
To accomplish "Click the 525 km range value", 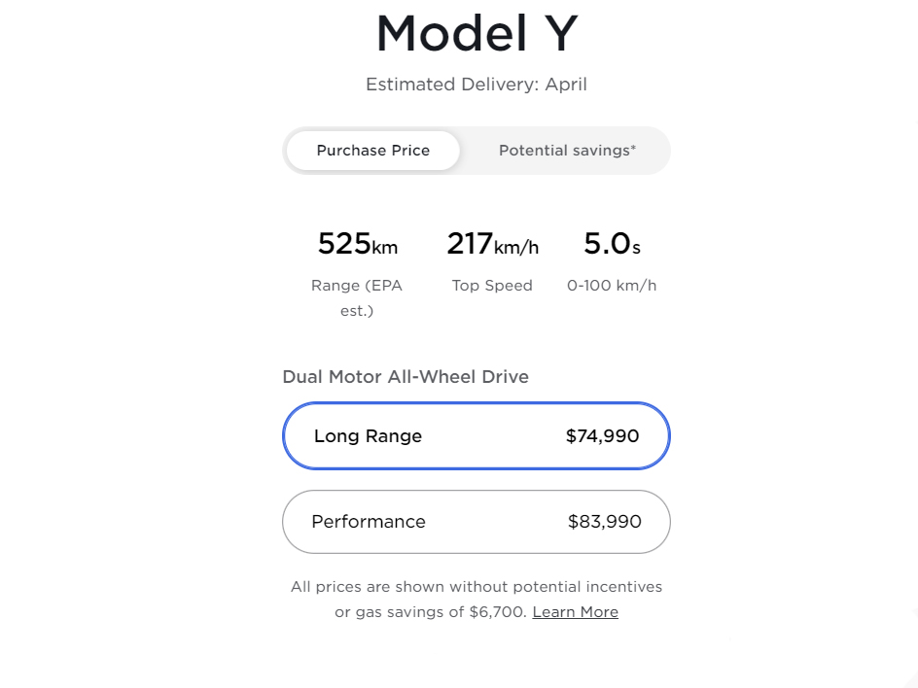I will click(x=357, y=245).
